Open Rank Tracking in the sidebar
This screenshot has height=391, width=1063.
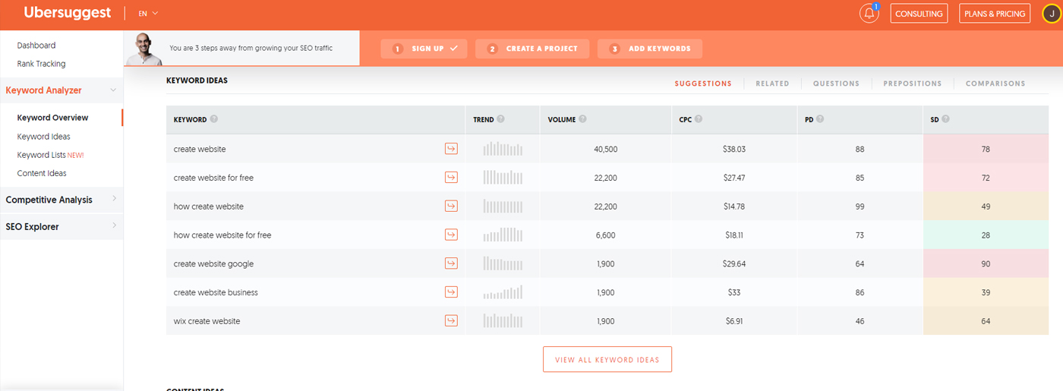(x=41, y=64)
